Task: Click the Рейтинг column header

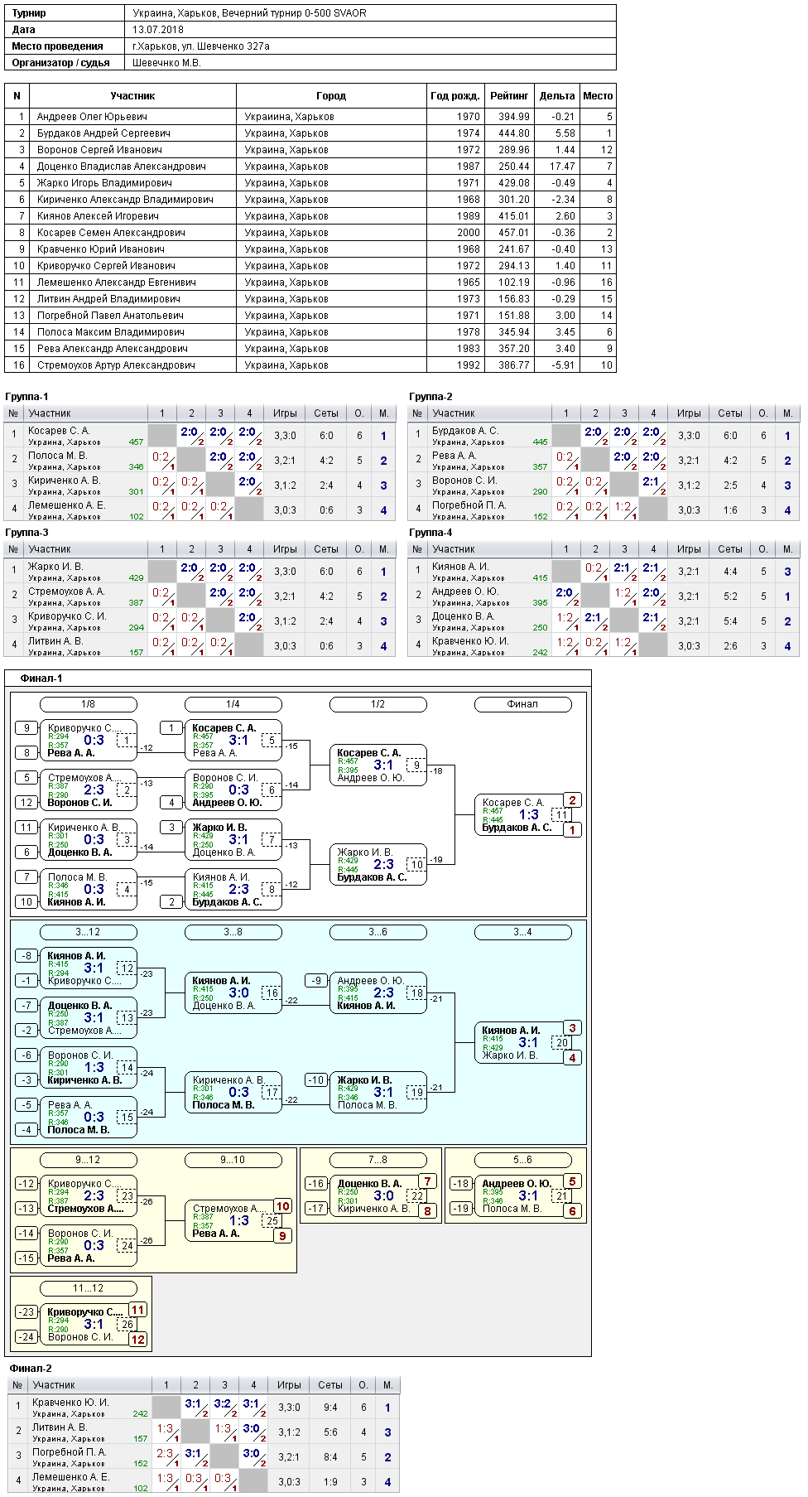Action: point(509,96)
